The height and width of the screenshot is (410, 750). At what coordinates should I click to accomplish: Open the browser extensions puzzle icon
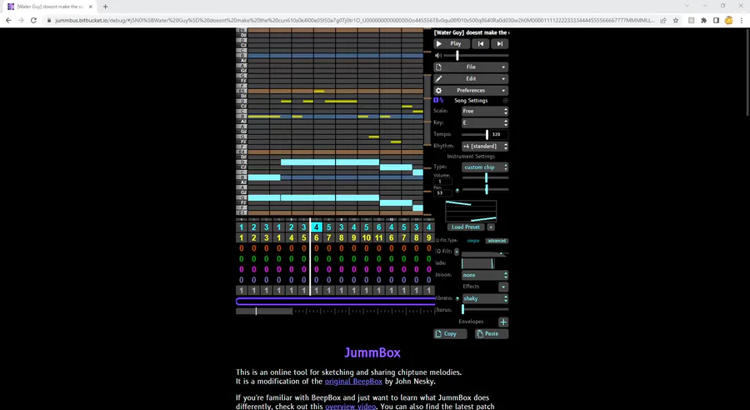703,21
